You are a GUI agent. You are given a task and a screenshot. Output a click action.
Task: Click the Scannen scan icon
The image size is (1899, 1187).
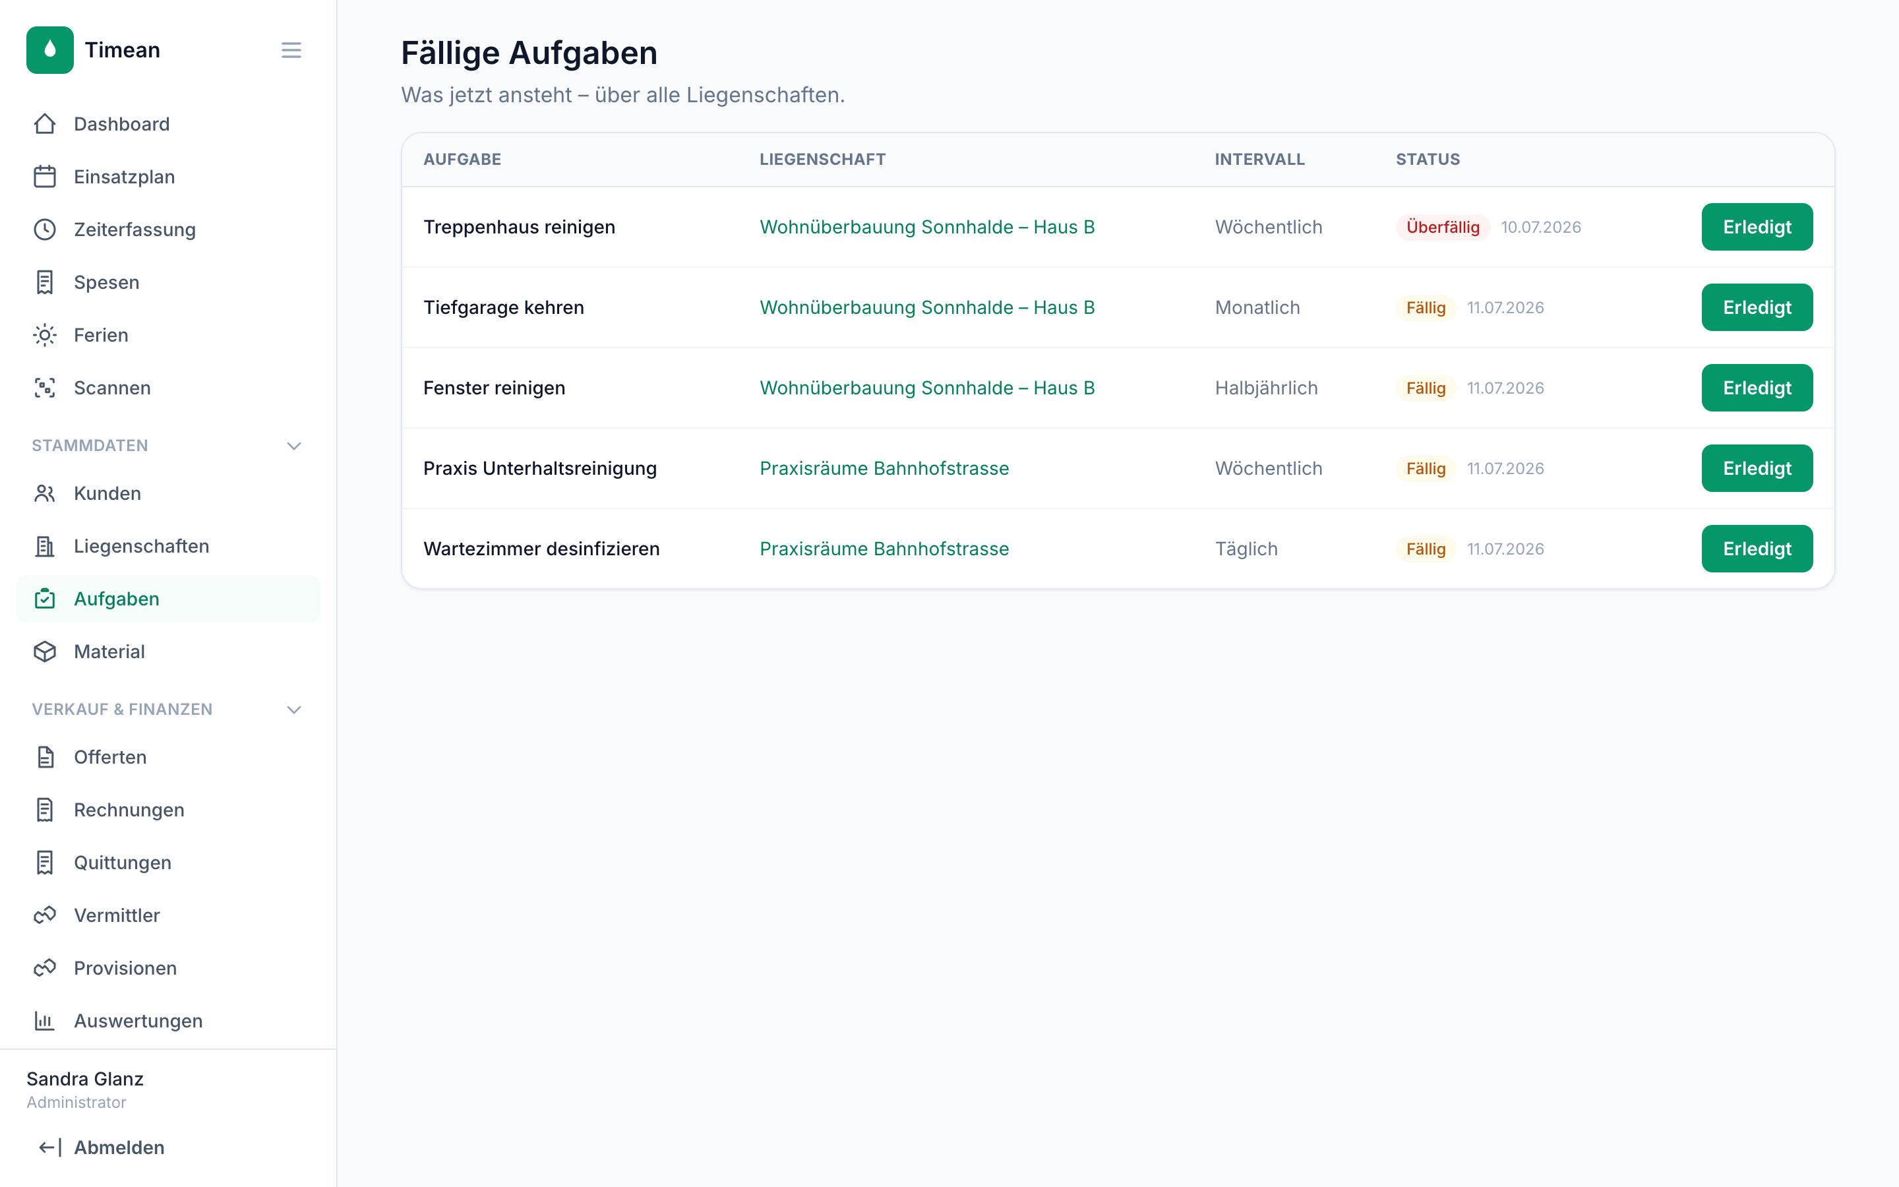tap(45, 388)
